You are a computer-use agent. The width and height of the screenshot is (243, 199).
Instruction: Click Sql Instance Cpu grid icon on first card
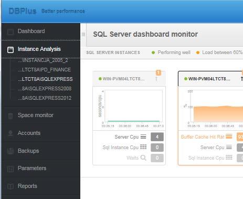[x=143, y=147]
